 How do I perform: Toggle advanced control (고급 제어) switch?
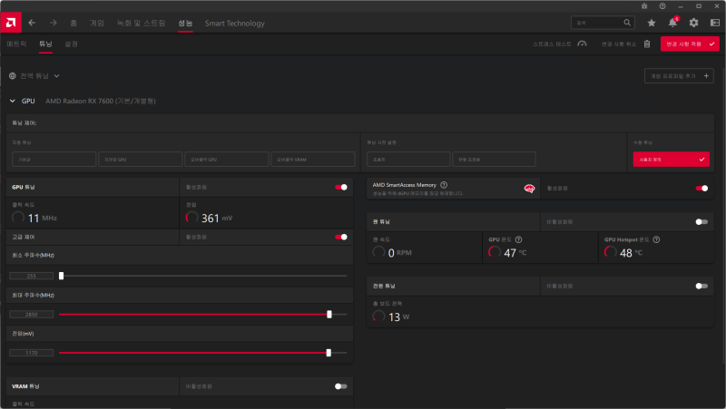click(x=341, y=237)
